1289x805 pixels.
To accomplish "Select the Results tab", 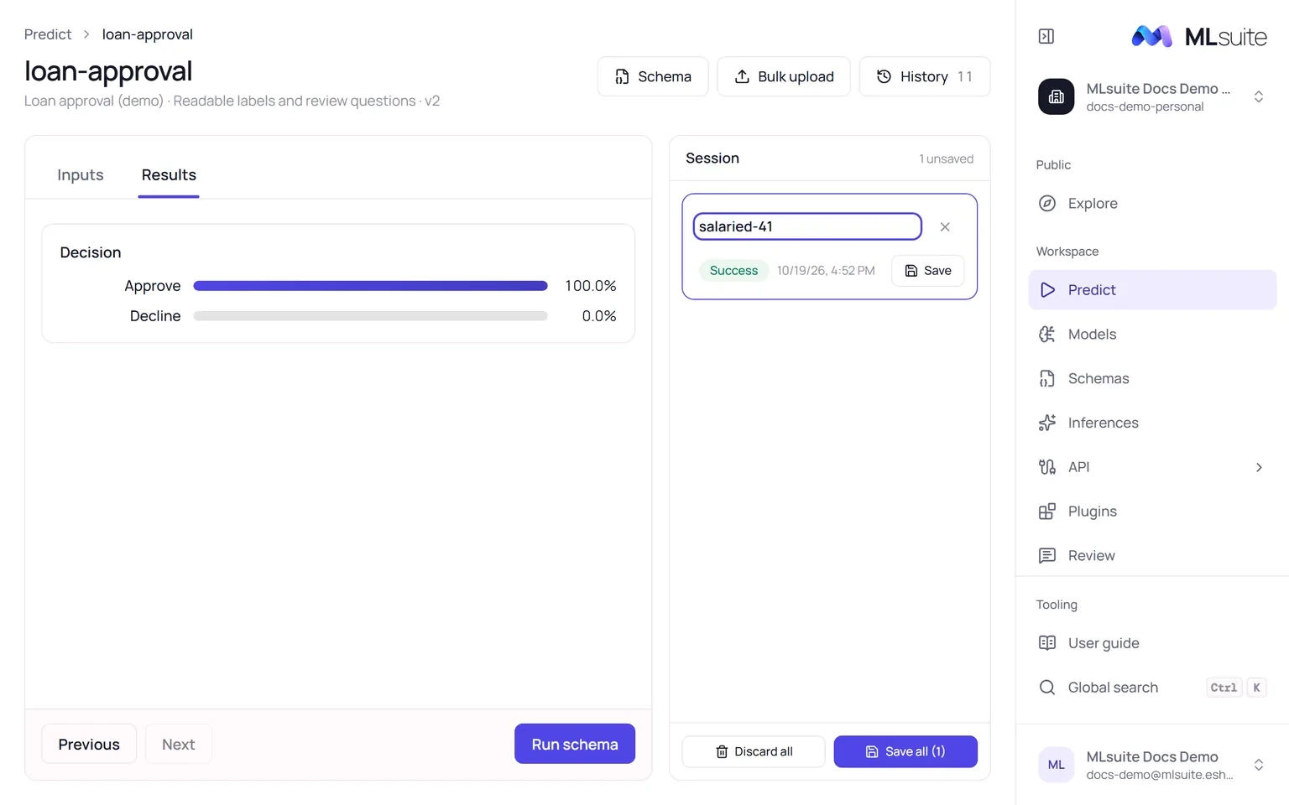I will pos(169,175).
